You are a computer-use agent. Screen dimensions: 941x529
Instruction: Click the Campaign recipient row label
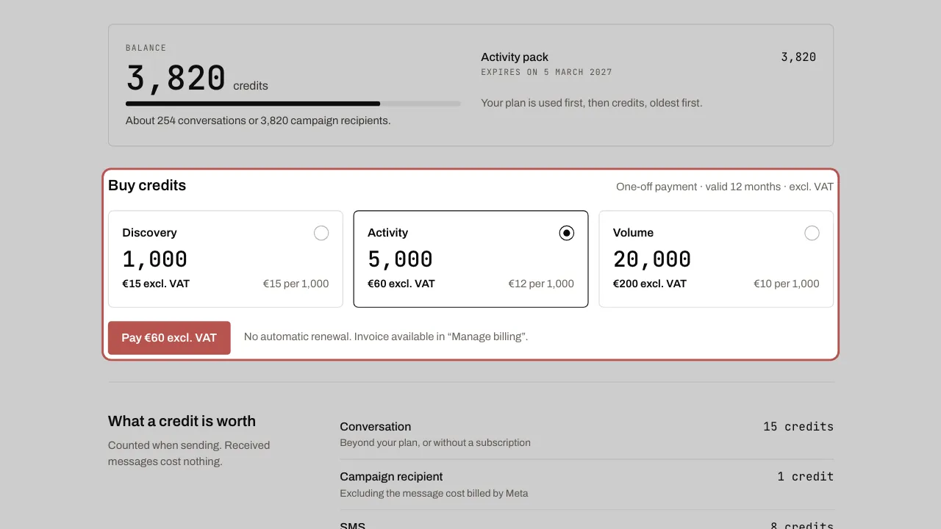coord(391,477)
